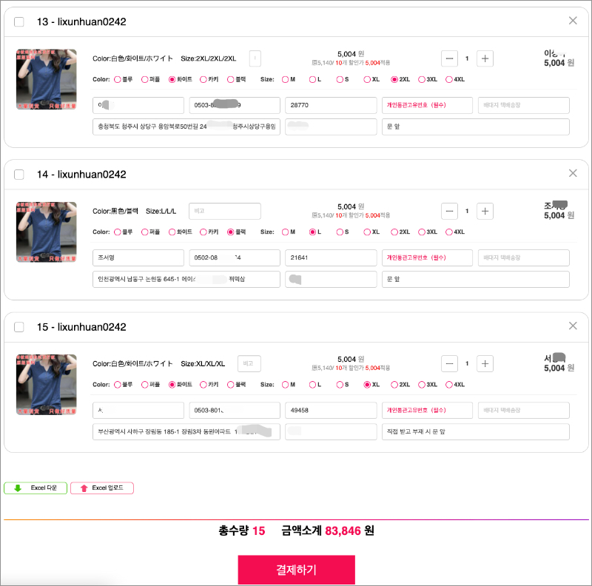Increase quantity for order 15 with plus
This screenshot has width=592, height=586.
[x=485, y=363]
